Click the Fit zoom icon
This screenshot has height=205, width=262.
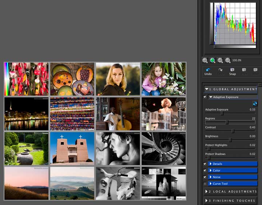[220, 60]
